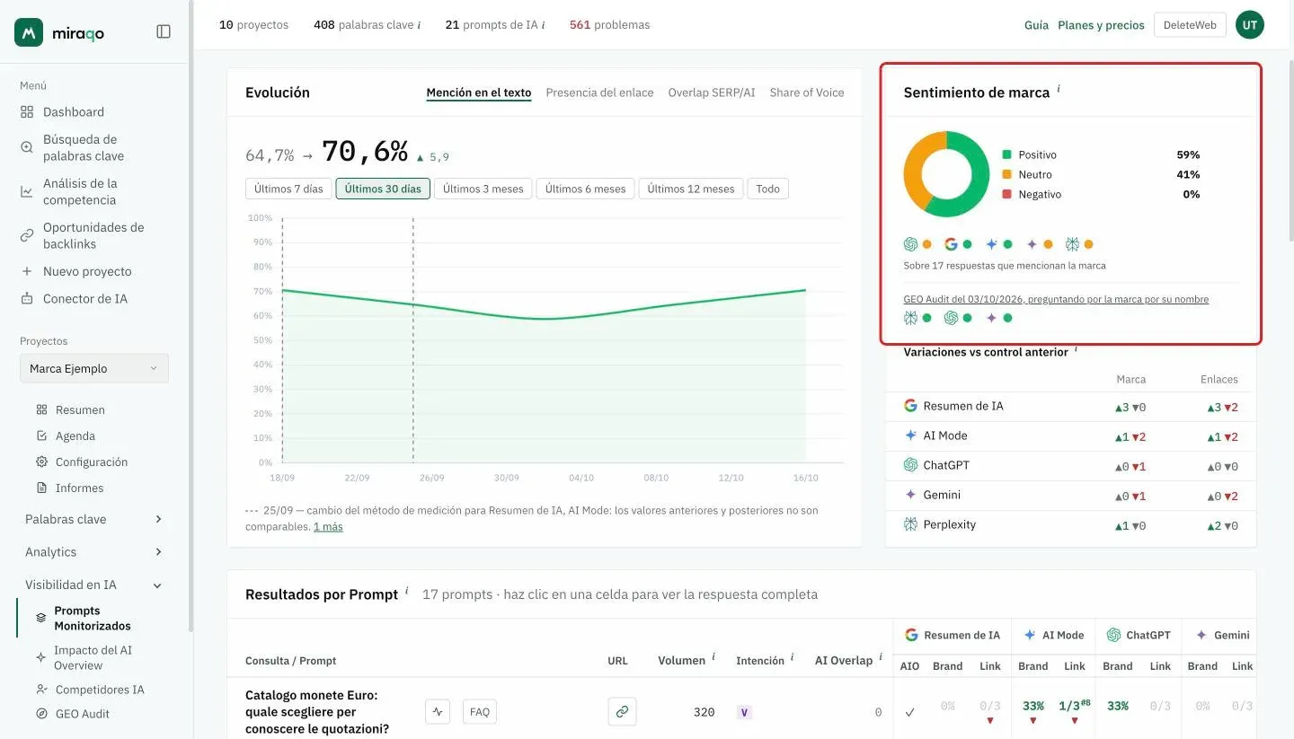Open the Marca Ejemplo project dropdown
This screenshot has height=739, width=1294.
[x=94, y=368]
